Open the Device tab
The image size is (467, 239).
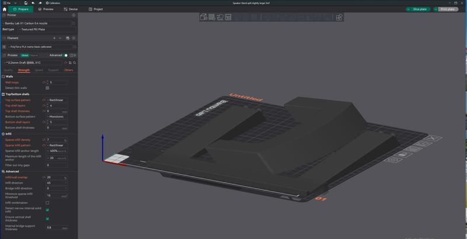71,9
